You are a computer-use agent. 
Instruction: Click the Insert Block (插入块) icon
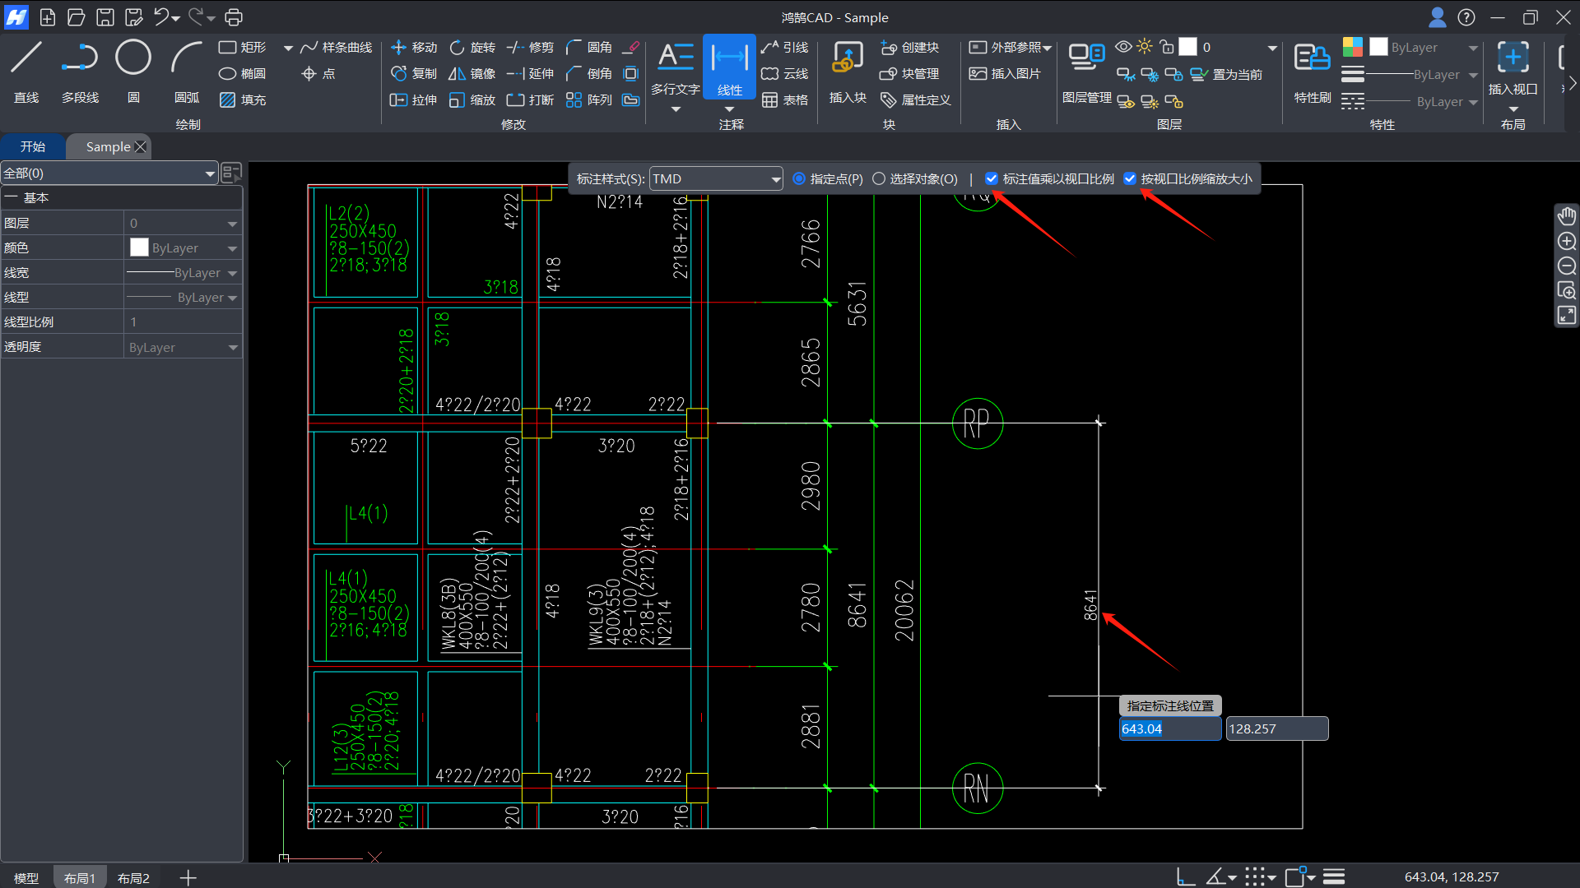point(848,59)
